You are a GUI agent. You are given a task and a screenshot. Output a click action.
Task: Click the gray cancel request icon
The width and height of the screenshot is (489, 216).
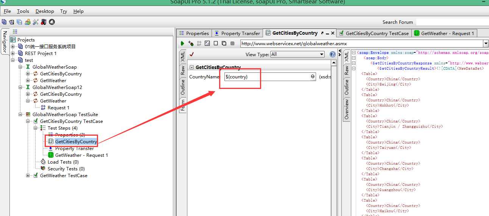pos(232,44)
